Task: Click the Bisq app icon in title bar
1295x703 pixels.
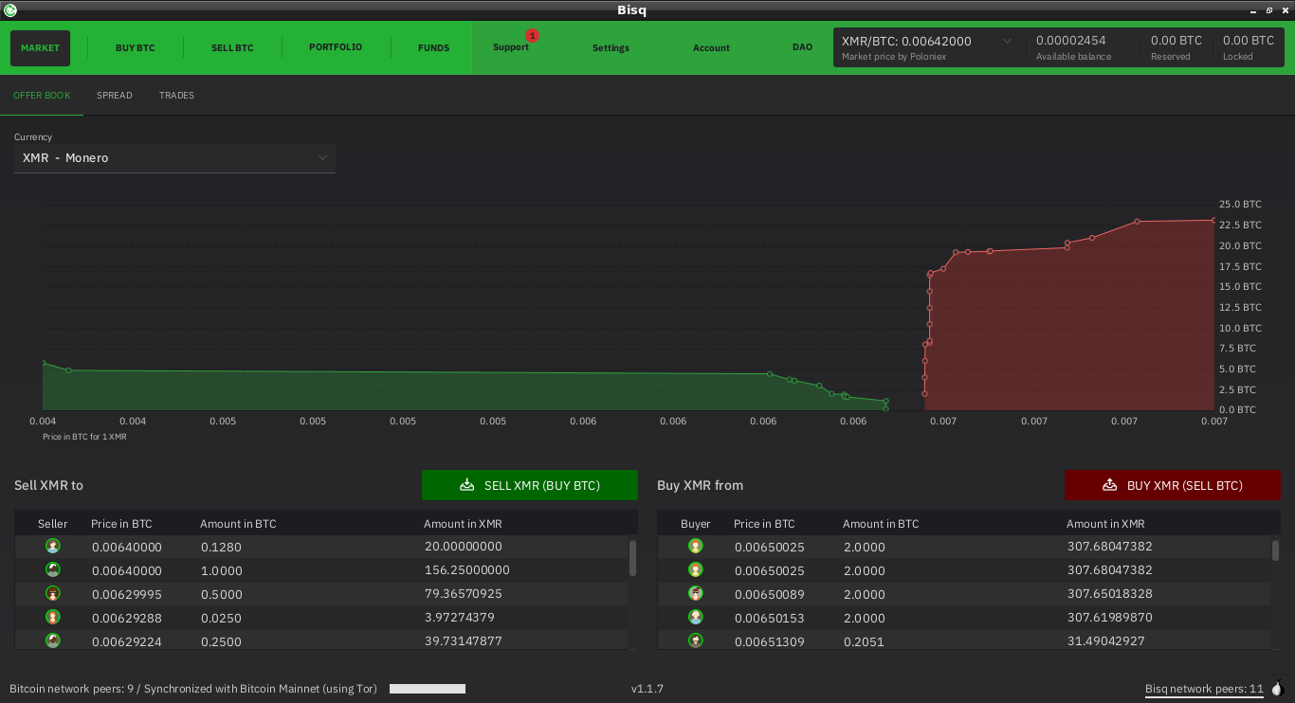Action: click(10, 9)
